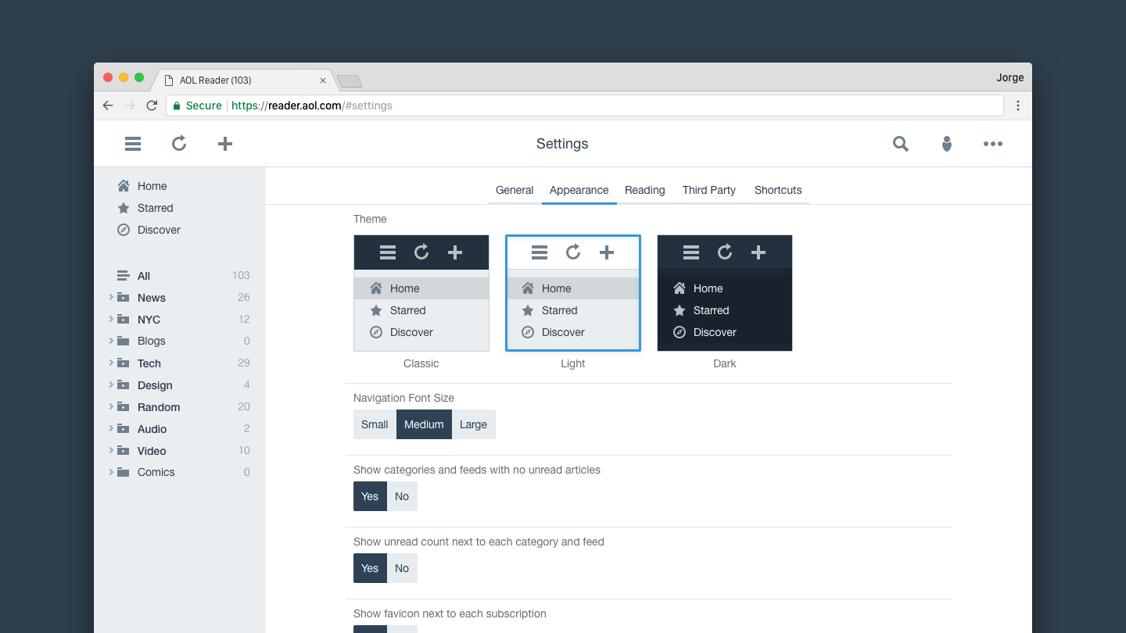Viewport: 1126px width, 633px height.
Task: Expand the Tech folder arrow
Action: 111,363
